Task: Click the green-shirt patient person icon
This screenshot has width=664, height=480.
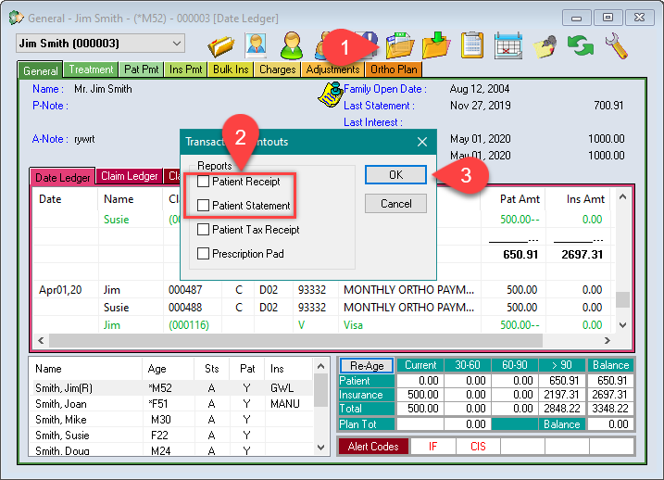Action: [292, 45]
